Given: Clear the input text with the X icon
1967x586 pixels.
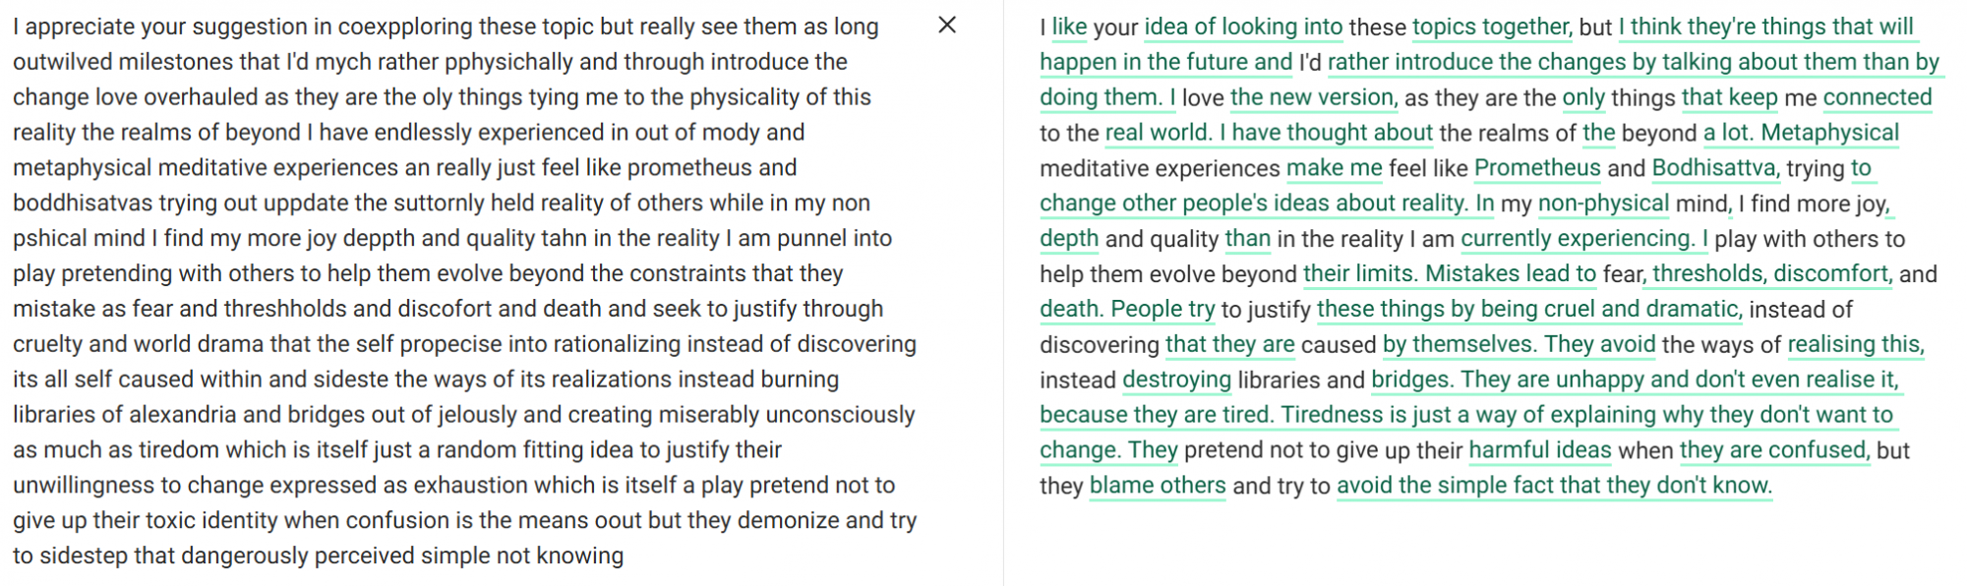Looking at the screenshot, I should [947, 26].
